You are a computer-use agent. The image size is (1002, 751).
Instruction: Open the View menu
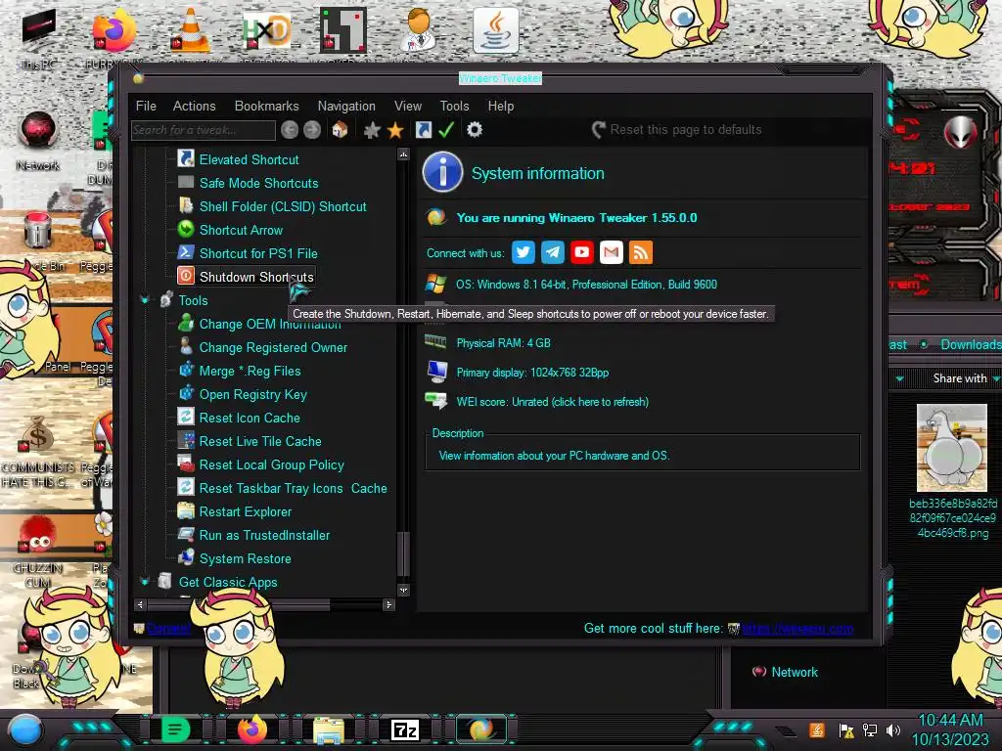point(408,106)
